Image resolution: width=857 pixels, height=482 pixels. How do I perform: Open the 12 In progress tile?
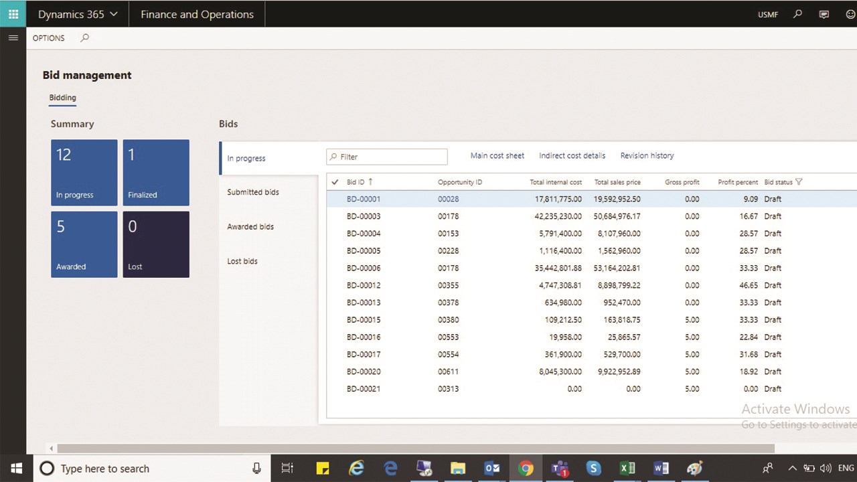[x=84, y=173]
